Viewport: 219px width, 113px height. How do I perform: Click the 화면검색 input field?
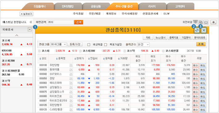[60, 22]
